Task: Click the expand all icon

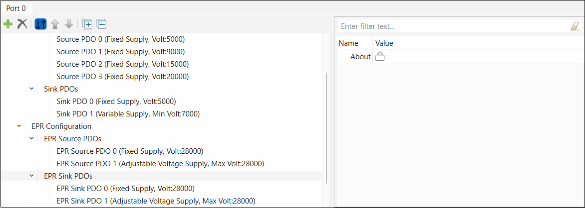Action: pos(87,24)
